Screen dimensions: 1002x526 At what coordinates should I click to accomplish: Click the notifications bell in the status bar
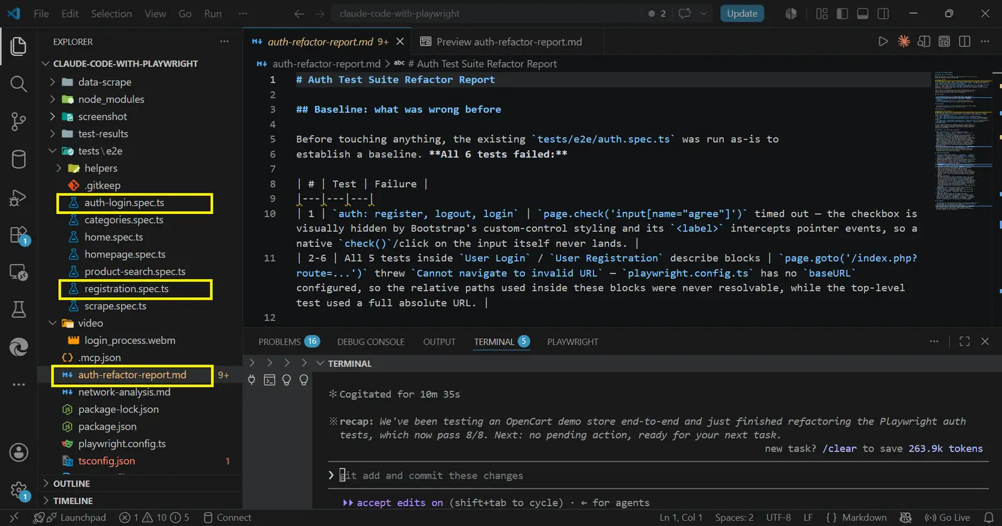point(989,518)
